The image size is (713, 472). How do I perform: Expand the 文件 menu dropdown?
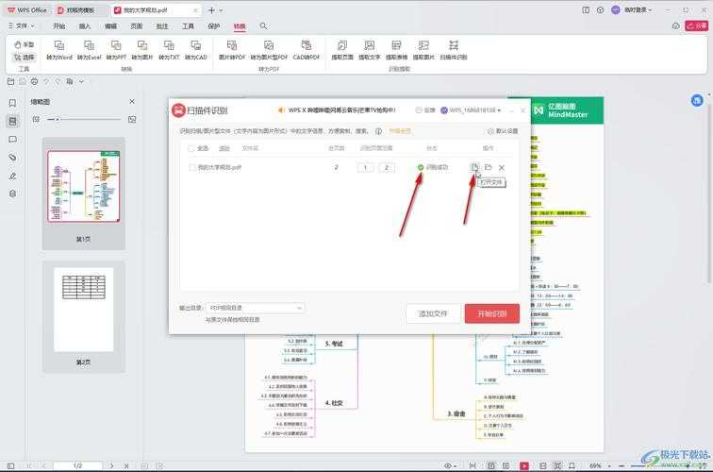22,25
